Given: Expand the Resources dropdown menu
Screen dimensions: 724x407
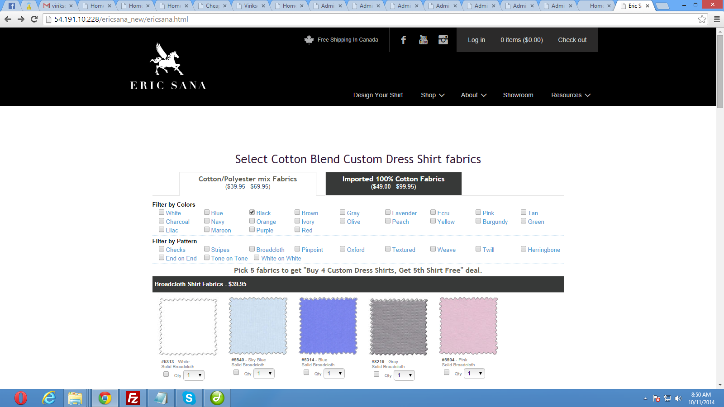Looking at the screenshot, I should tap(571, 95).
